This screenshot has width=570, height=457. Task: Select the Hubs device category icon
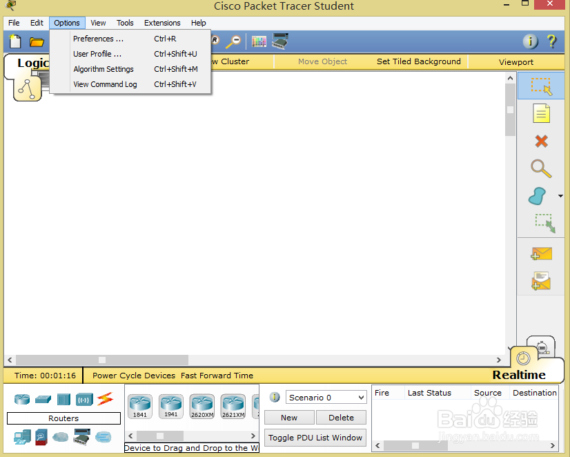click(63, 400)
